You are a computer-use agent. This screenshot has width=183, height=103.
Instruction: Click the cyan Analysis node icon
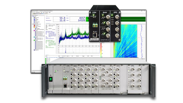pos(34,37)
